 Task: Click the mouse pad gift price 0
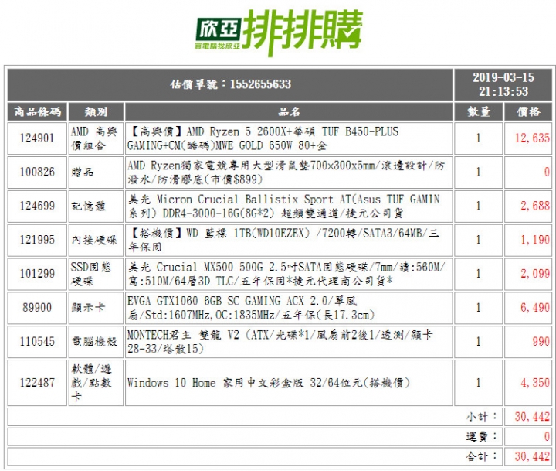pyautogui.click(x=547, y=172)
